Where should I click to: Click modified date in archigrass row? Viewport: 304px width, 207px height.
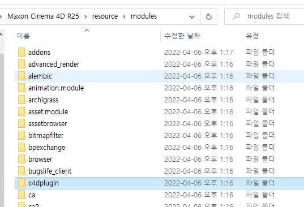click(x=199, y=100)
